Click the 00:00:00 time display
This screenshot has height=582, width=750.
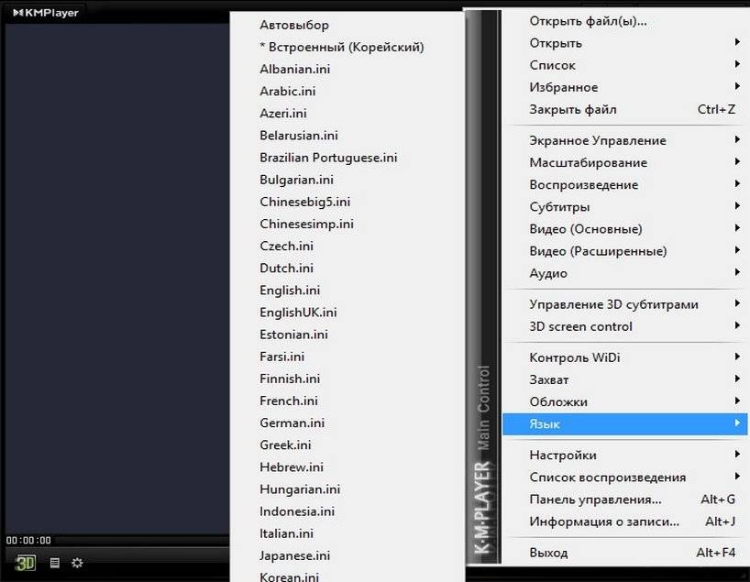click(28, 541)
